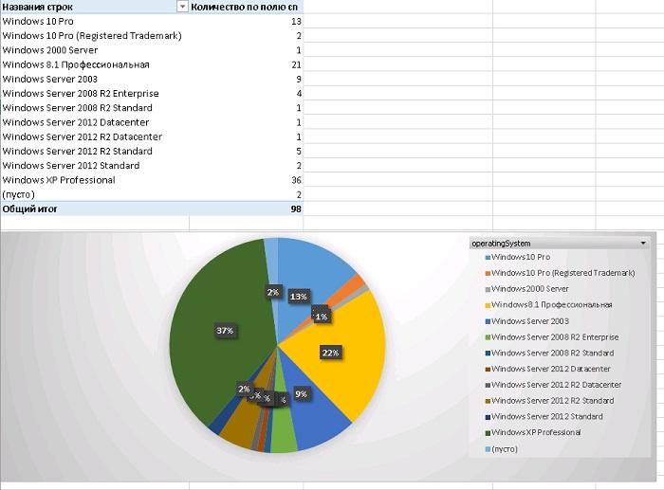Select 'Windows Server 2008 R2 Enterprise' row label
The width and height of the screenshot is (664, 490).
click(81, 94)
